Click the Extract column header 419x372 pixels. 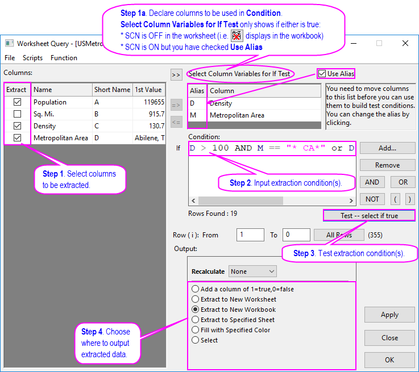pos(16,90)
